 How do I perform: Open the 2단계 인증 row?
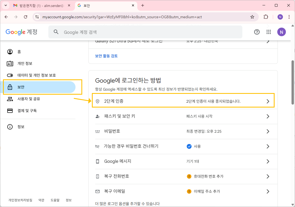click(x=183, y=101)
